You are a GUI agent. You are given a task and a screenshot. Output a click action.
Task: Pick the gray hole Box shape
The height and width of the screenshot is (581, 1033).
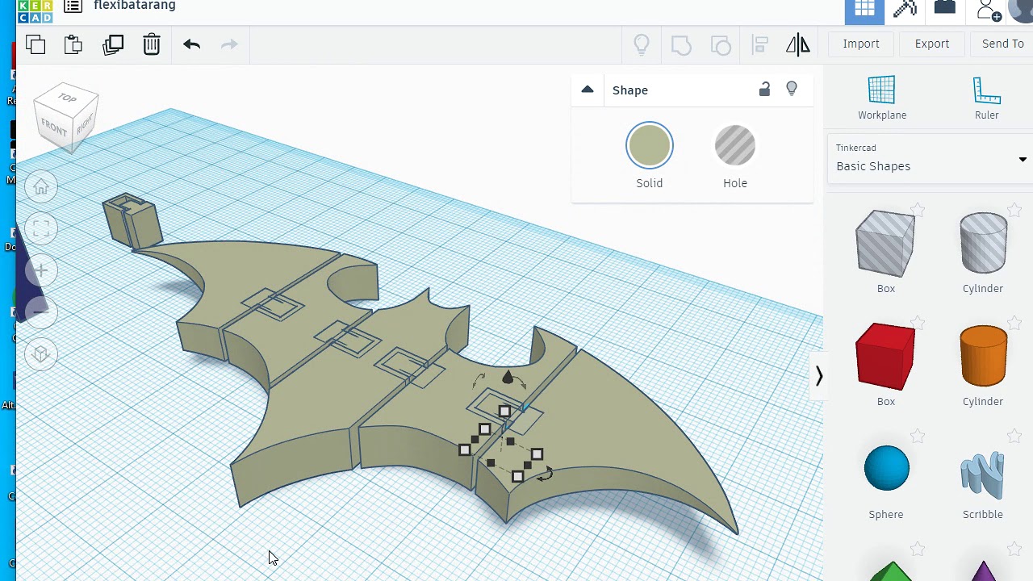coord(885,245)
